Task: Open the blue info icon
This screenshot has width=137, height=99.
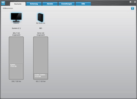Action: [133, 8]
